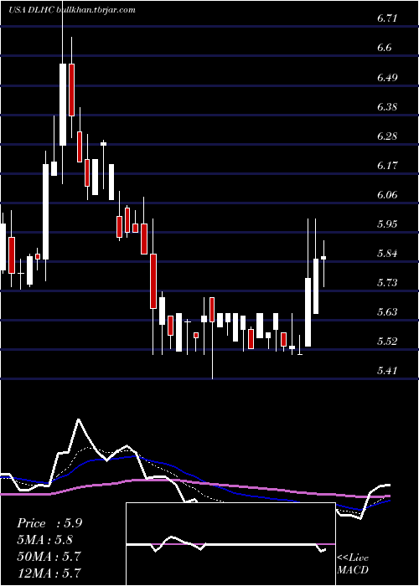Click the 6.49 price axis label
The width and height of the screenshot is (419, 586).
(x=387, y=77)
